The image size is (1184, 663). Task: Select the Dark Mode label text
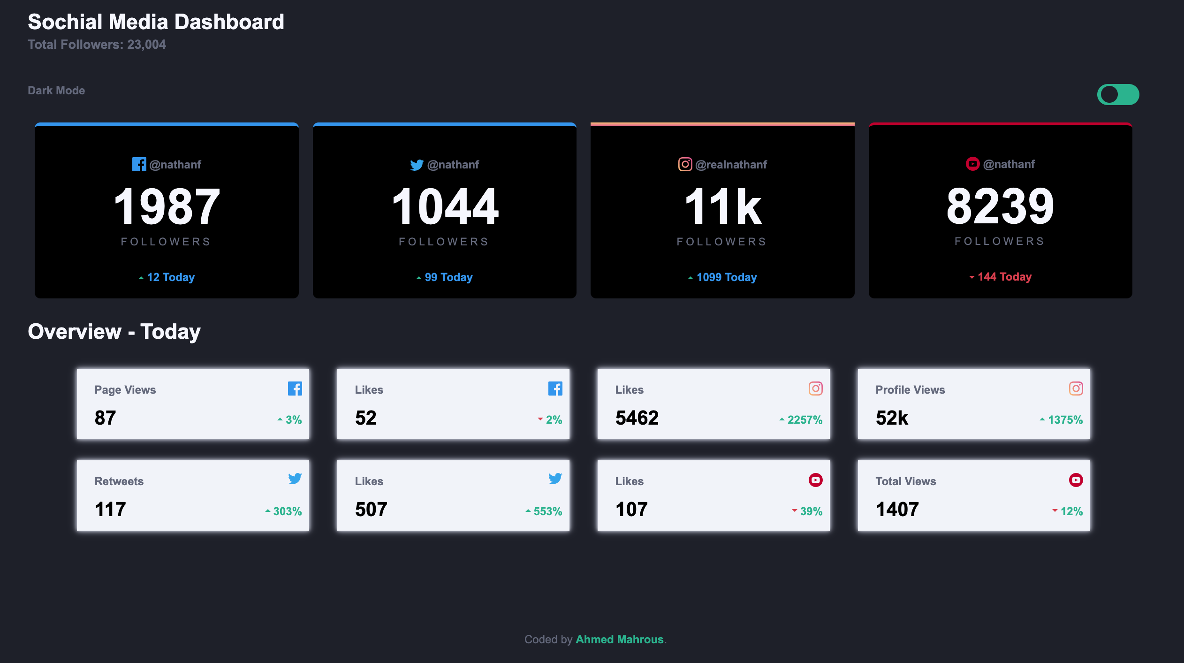coord(56,91)
